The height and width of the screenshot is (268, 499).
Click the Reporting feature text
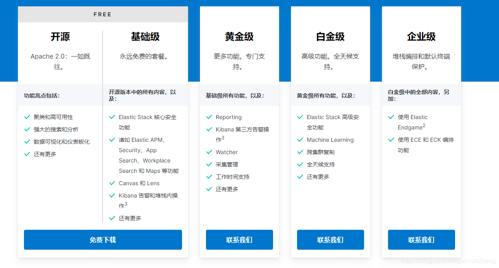[x=229, y=117]
